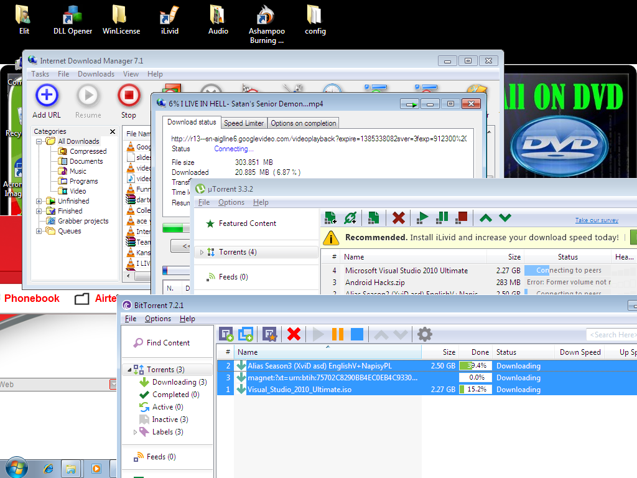
Task: Click green Start play icon in uTorrent
Action: pos(422,218)
